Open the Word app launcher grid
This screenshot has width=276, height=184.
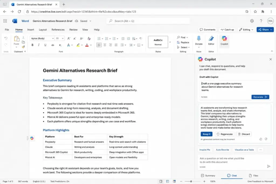5,21
